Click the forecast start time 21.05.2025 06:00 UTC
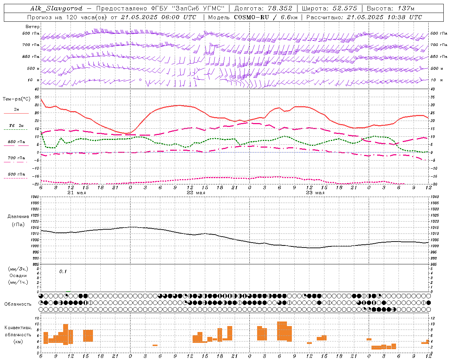The width and height of the screenshot is (449, 359). pos(158,17)
